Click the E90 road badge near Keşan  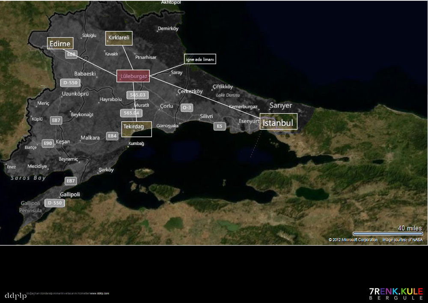point(48,143)
